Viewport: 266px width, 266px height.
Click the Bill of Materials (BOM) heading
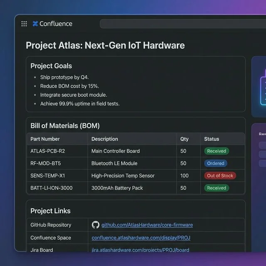point(65,126)
